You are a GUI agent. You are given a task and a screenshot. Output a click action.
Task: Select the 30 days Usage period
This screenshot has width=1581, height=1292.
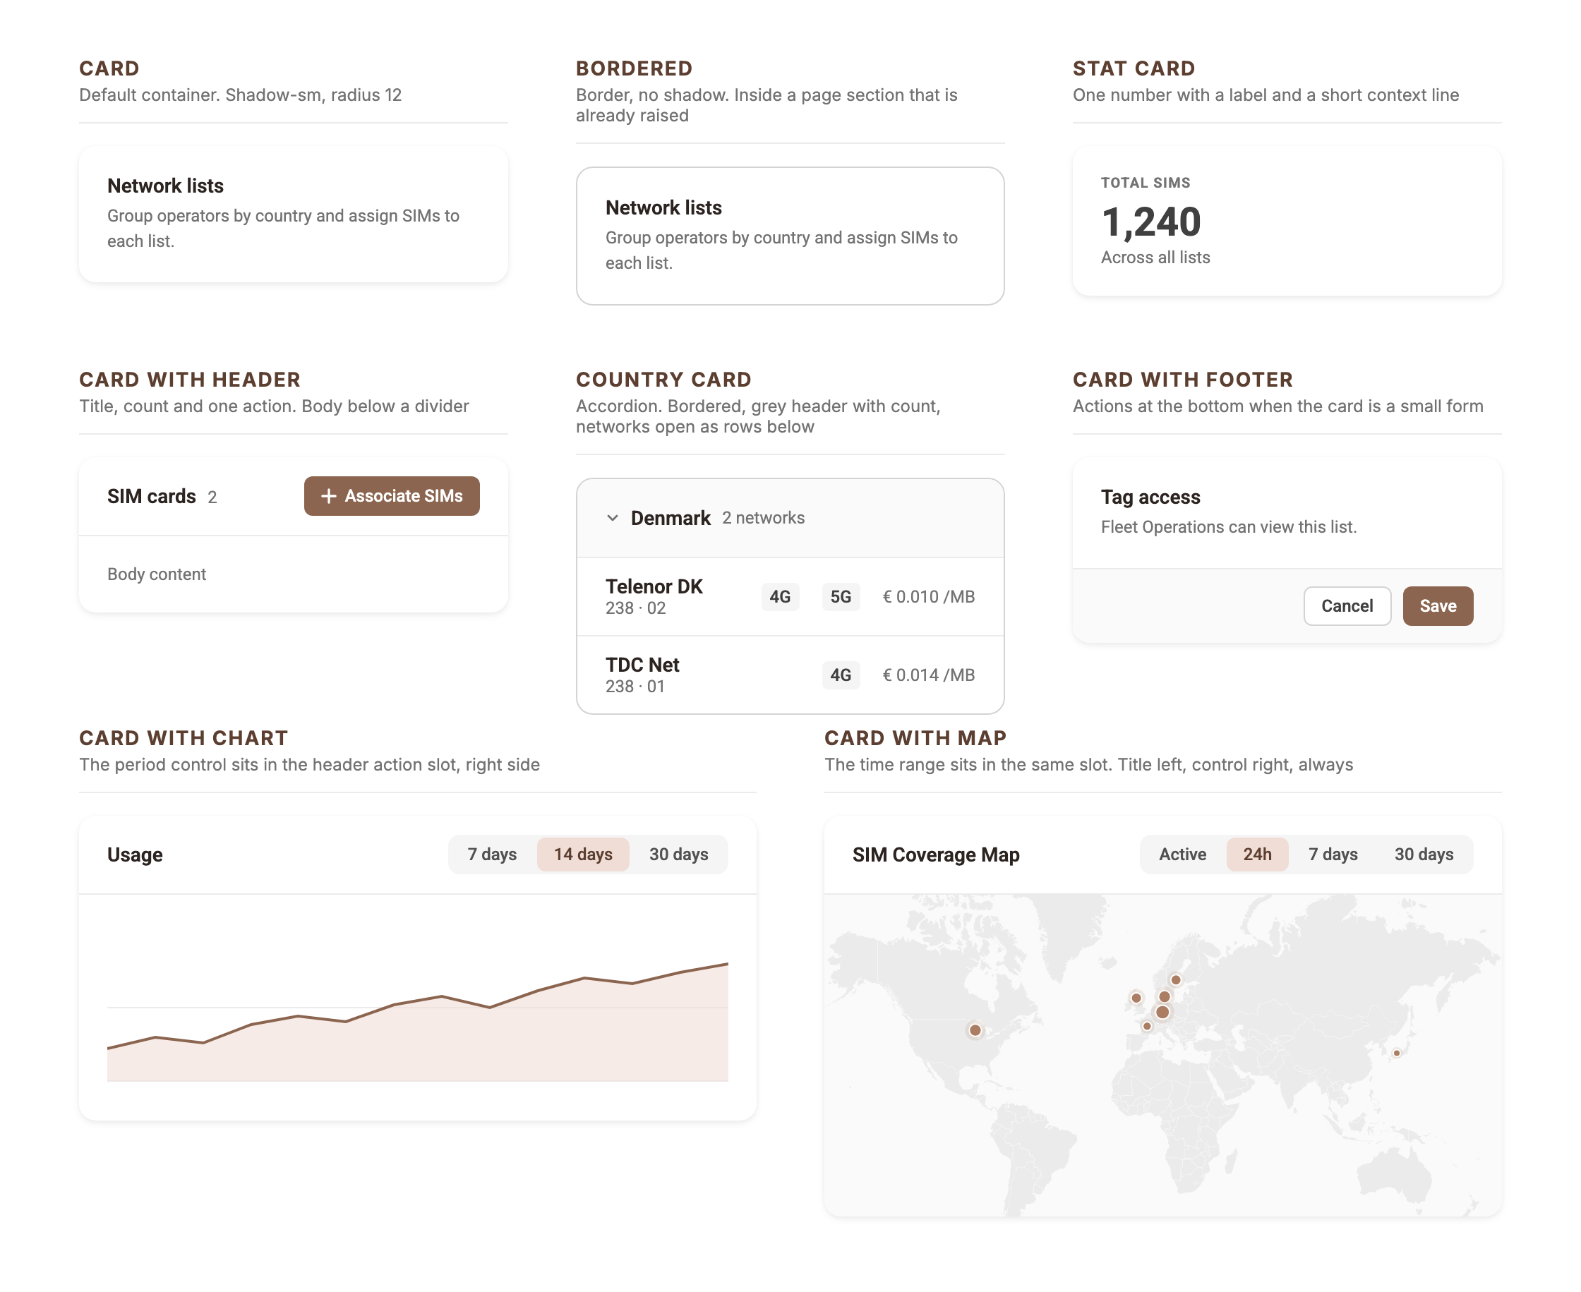(678, 855)
